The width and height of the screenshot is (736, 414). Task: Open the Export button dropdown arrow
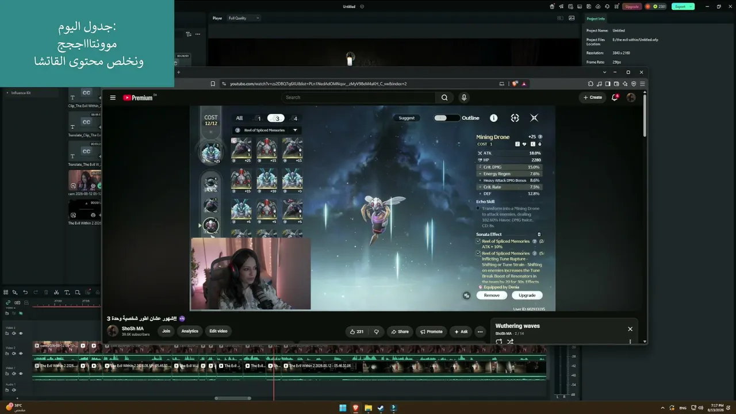[691, 6]
